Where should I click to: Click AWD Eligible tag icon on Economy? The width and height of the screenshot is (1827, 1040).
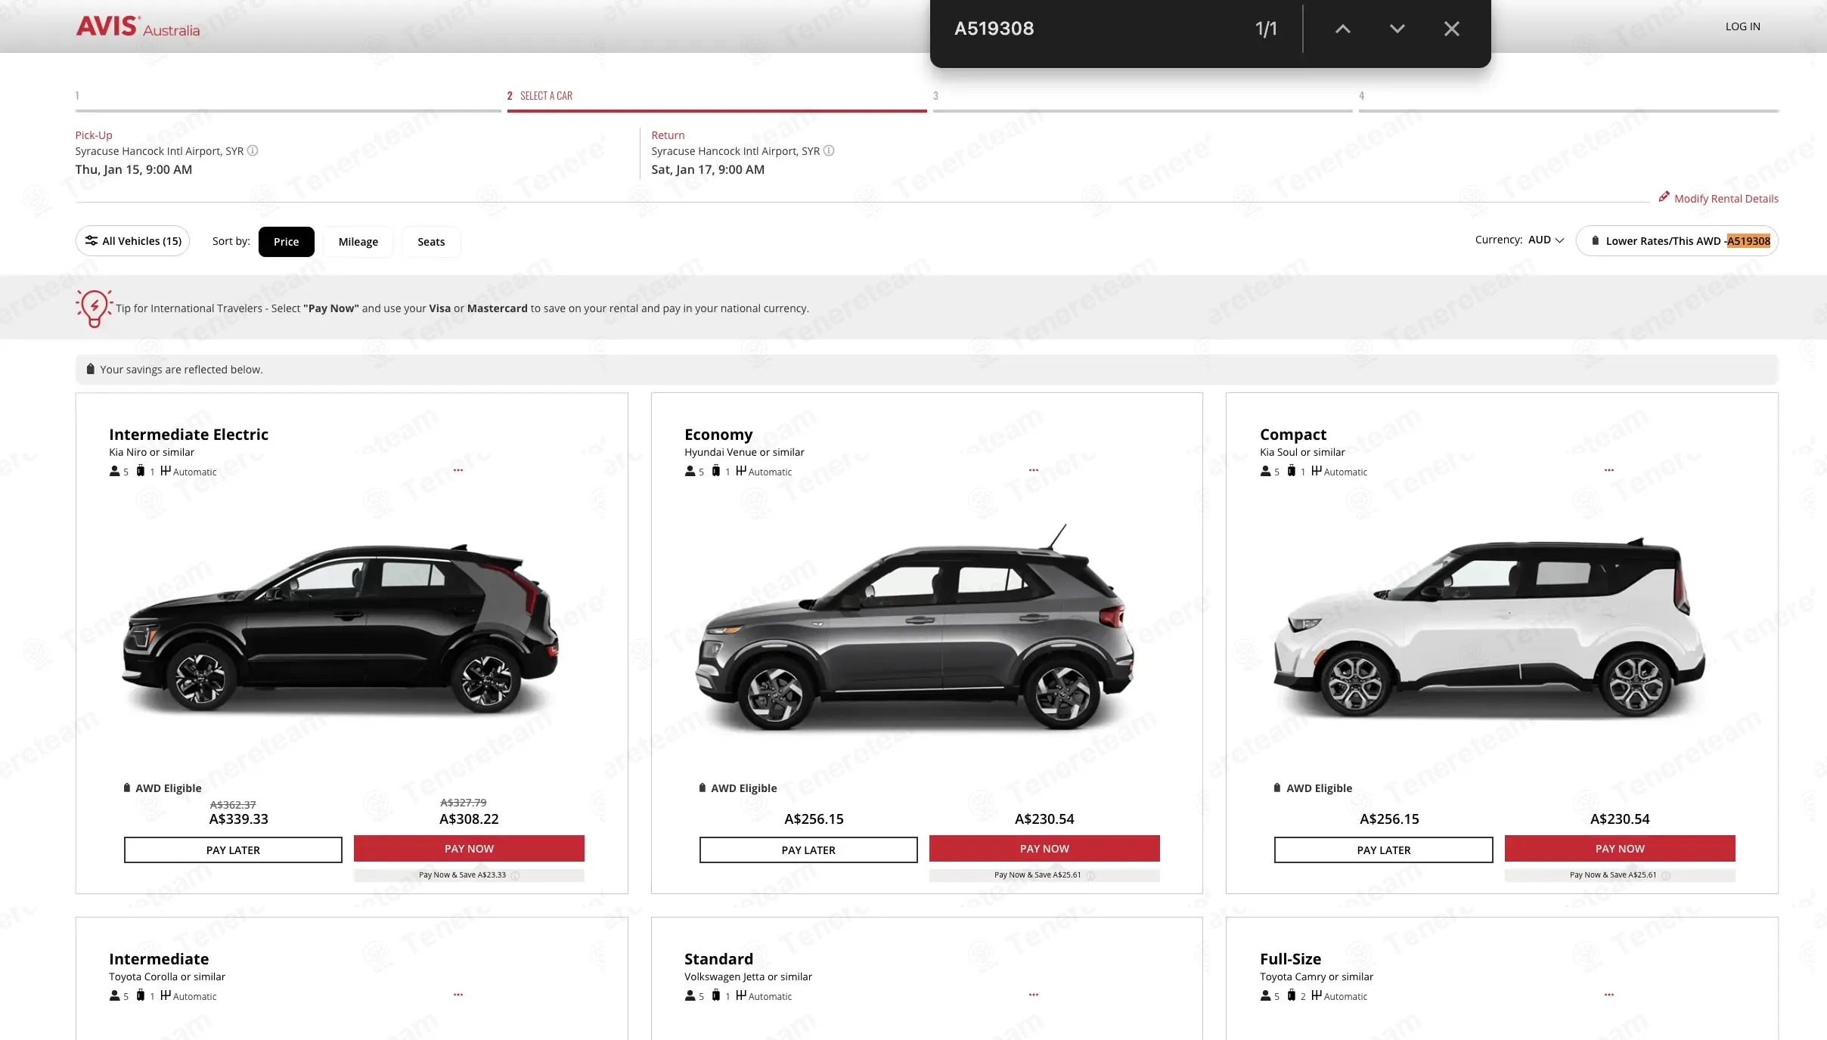click(703, 788)
